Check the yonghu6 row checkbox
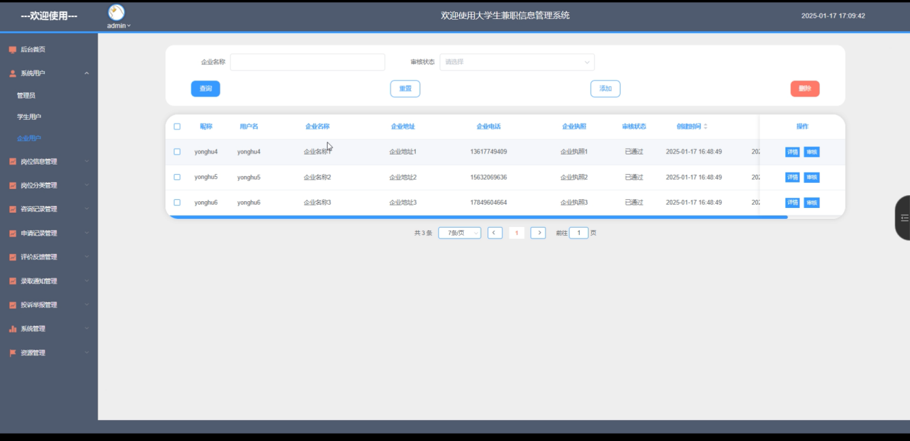Image resolution: width=910 pixels, height=441 pixels. (x=177, y=203)
